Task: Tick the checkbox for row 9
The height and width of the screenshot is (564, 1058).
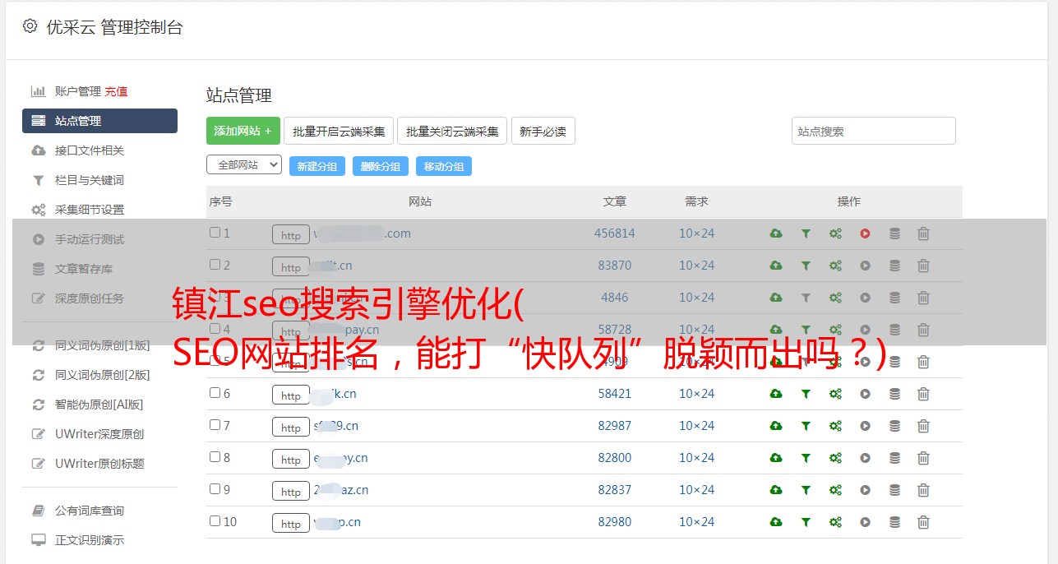Action: (215, 489)
